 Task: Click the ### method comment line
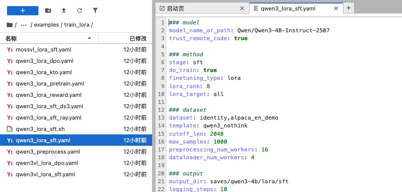(186, 54)
